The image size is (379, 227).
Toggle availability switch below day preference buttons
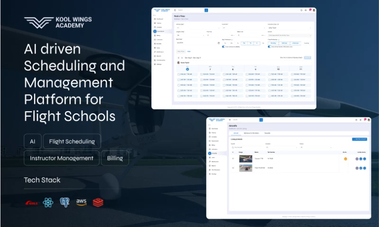point(224,46)
